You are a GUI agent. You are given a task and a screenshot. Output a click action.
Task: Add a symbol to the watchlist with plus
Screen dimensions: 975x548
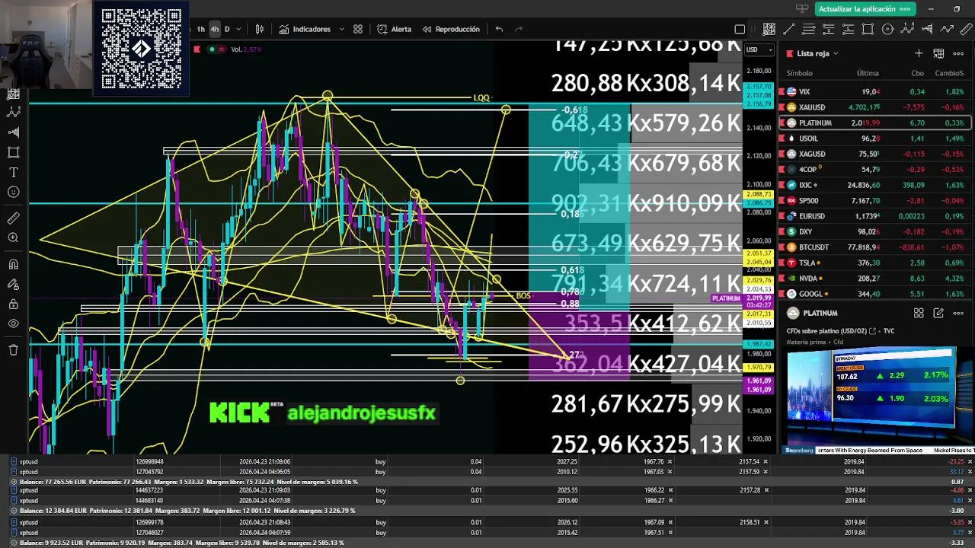coord(919,53)
